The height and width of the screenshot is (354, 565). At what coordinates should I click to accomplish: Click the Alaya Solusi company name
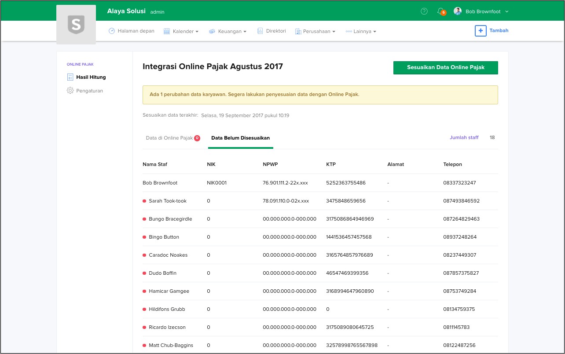pos(126,11)
